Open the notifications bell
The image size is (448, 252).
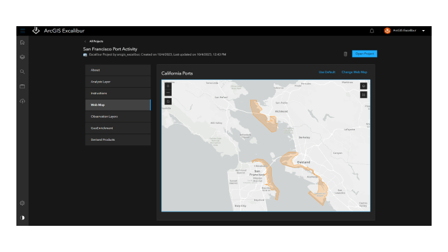click(x=372, y=31)
